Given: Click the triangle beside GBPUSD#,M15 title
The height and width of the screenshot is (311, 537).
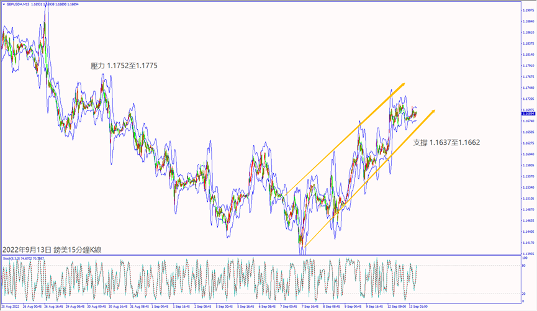Looking at the screenshot, I should 4,4.
